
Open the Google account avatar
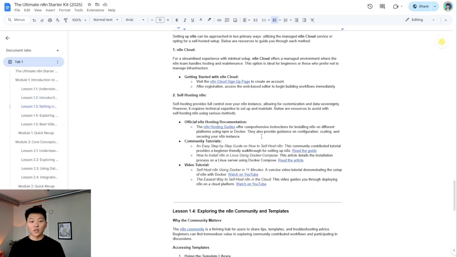click(448, 6)
